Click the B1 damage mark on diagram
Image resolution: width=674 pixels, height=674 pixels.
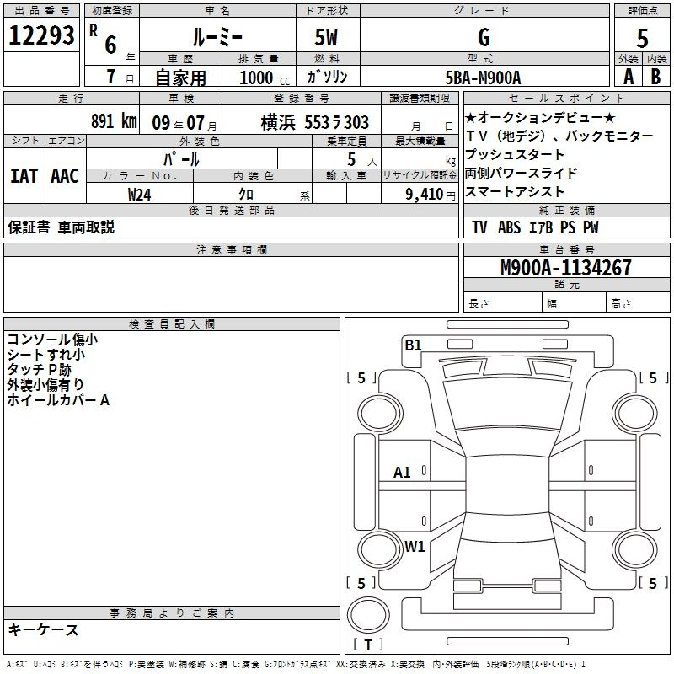[413, 345]
